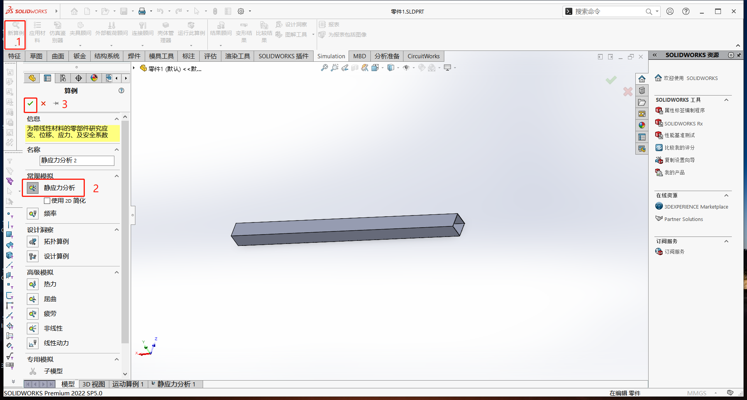This screenshot has height=400, width=747.
Task: Select the frequency (频率) study icon
Action: click(x=33, y=214)
